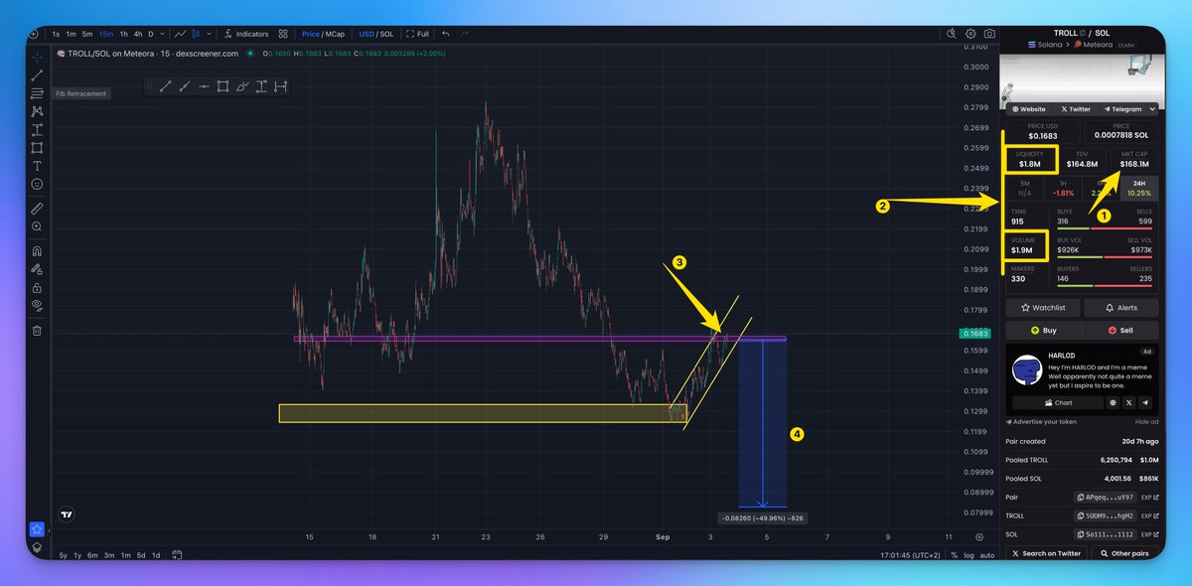Open the patterns tool in left sidebar
The width and height of the screenshot is (1192, 586).
tap(37, 111)
